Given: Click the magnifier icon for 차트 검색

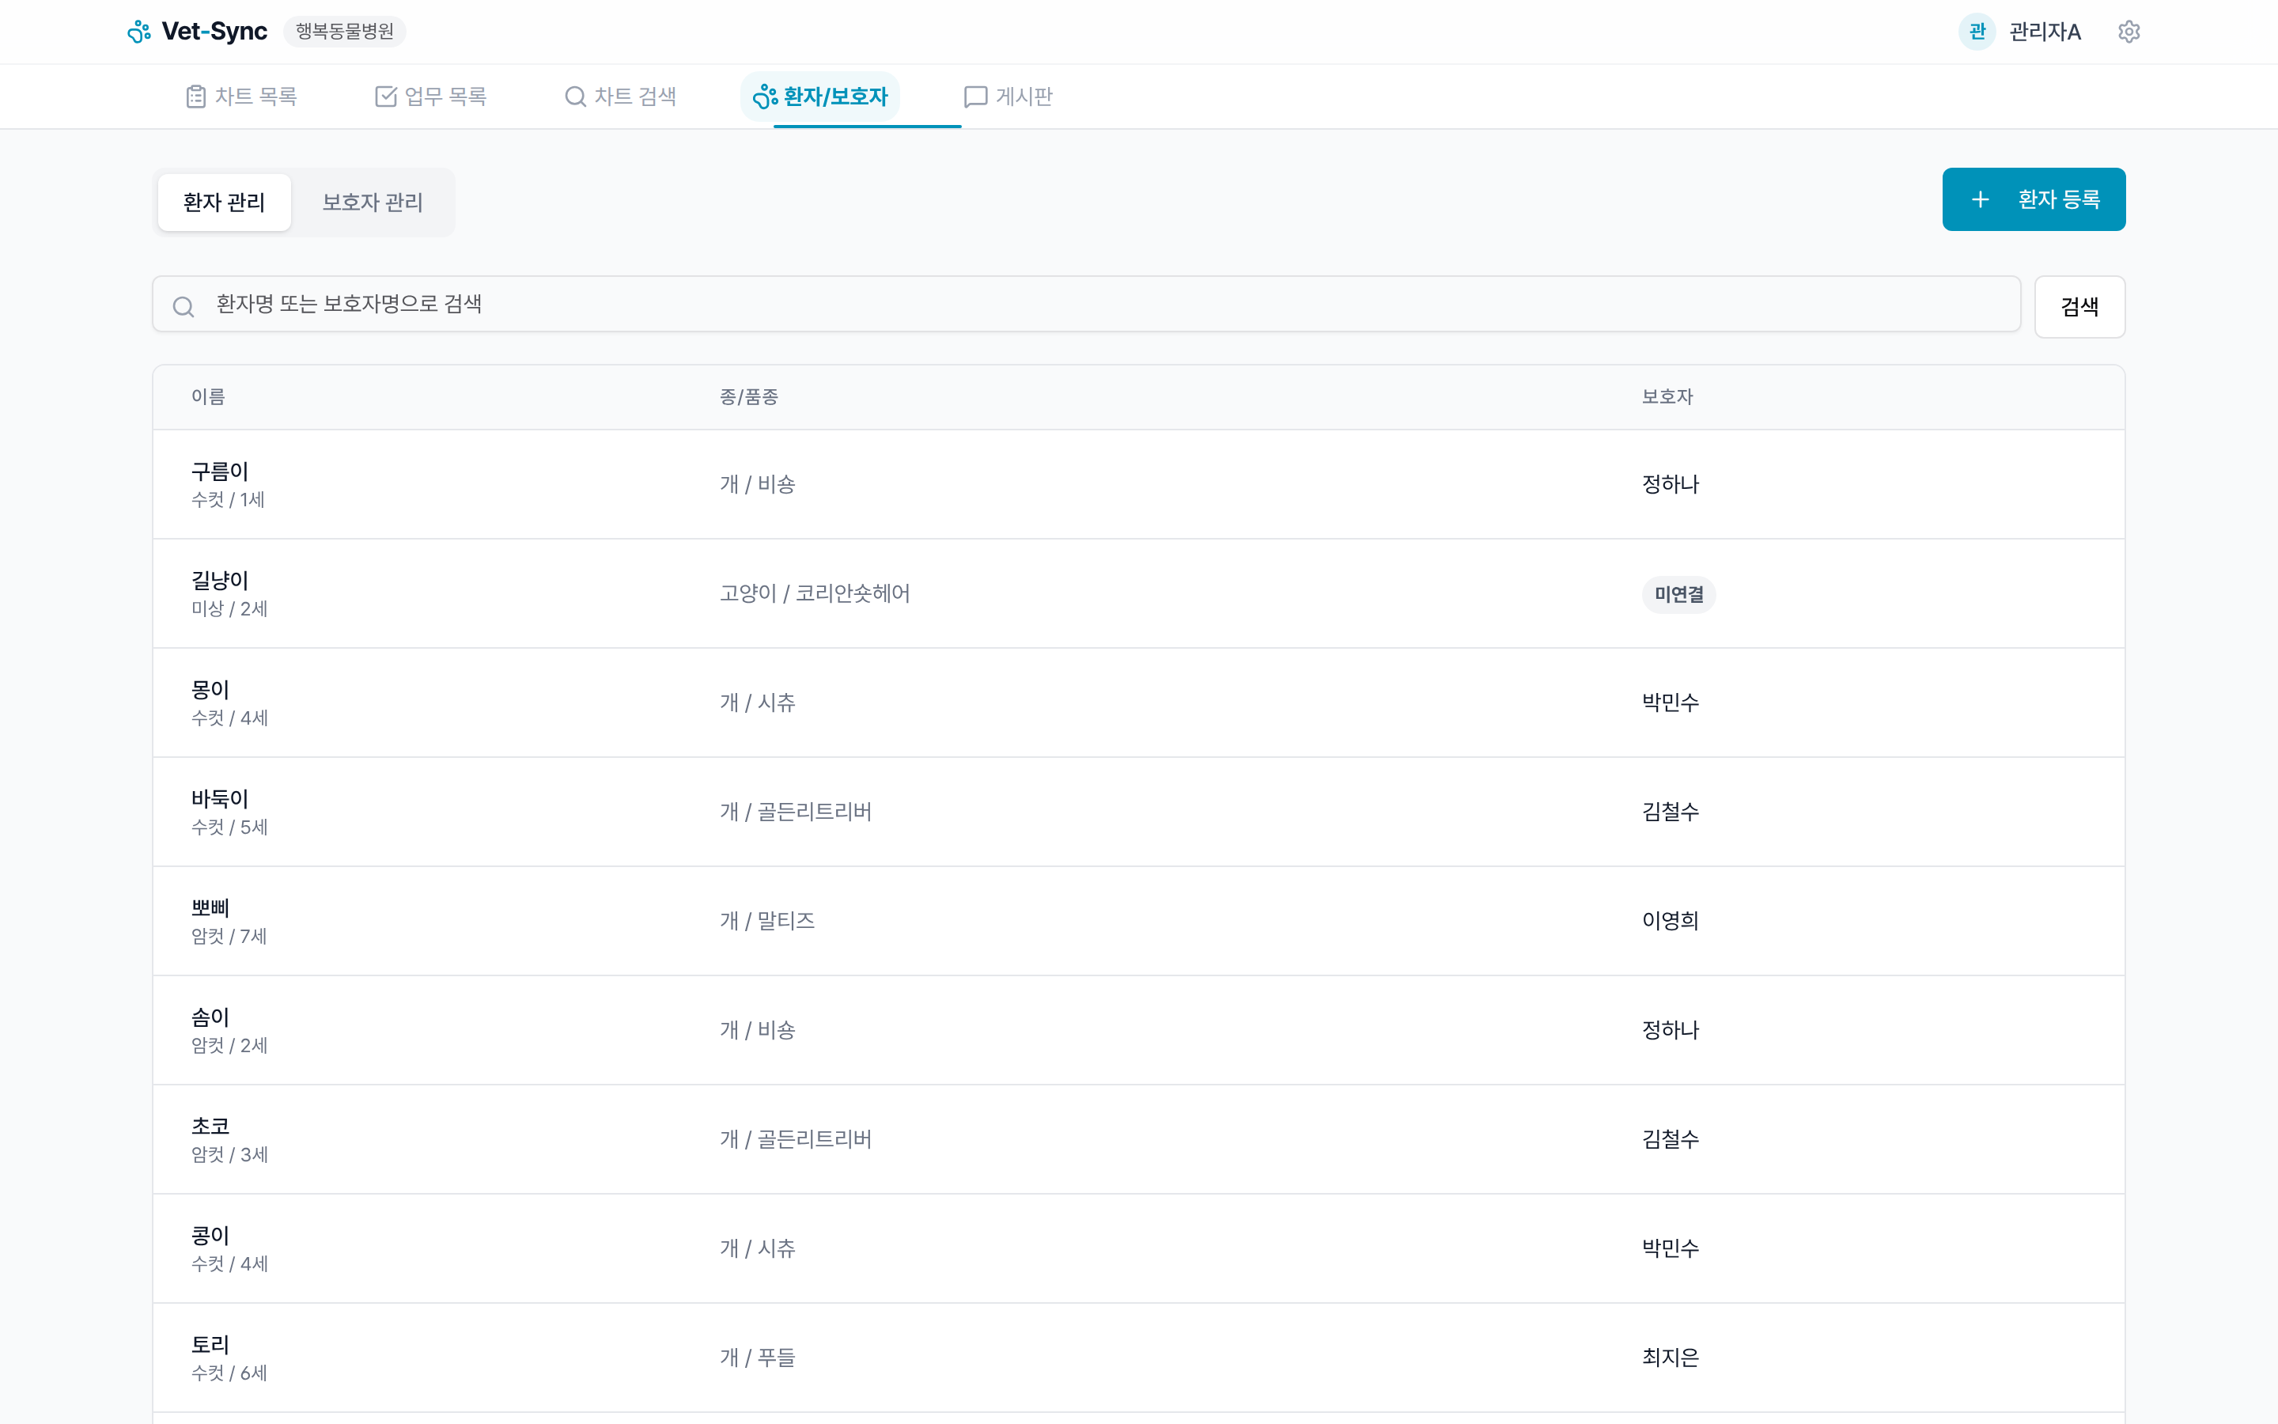Looking at the screenshot, I should [575, 96].
